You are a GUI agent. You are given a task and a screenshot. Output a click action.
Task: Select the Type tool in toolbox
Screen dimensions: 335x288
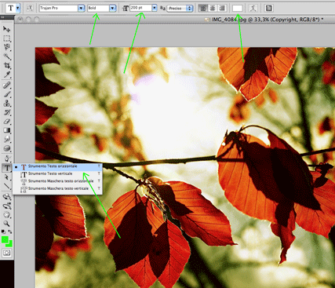[7, 168]
